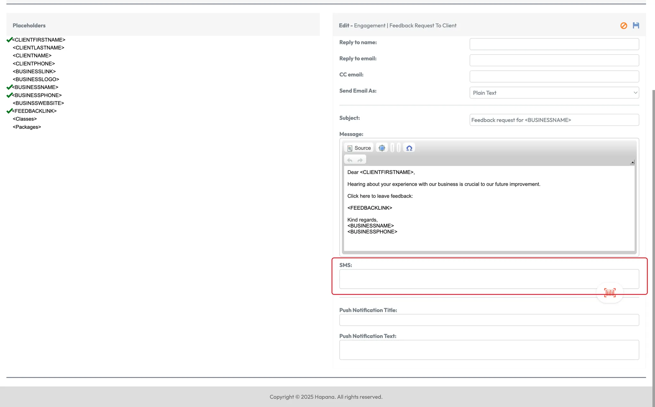
Task: Focus the Reply to email input
Action: pos(554,60)
